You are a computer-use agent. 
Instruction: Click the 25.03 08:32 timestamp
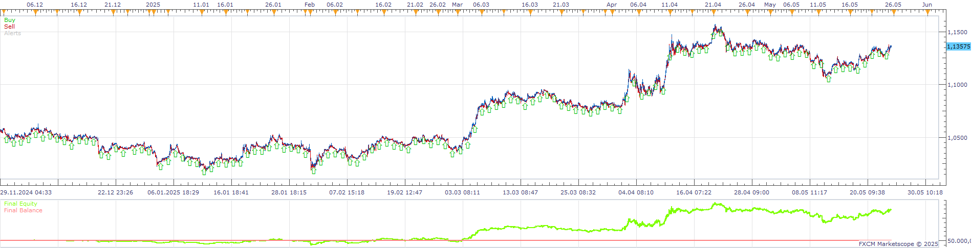click(x=578, y=192)
